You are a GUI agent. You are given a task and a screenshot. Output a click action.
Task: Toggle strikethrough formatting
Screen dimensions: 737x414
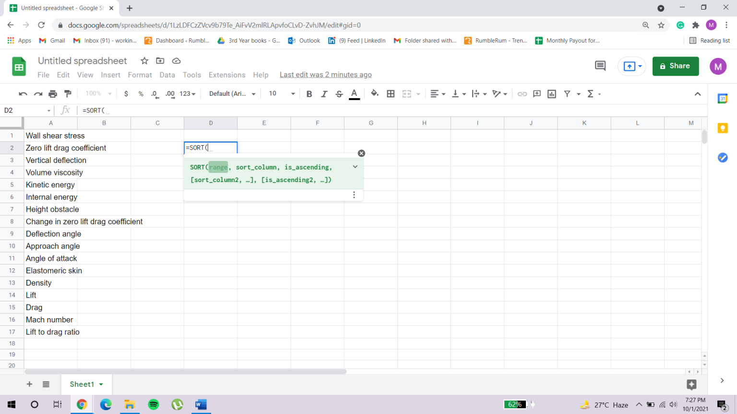point(339,93)
